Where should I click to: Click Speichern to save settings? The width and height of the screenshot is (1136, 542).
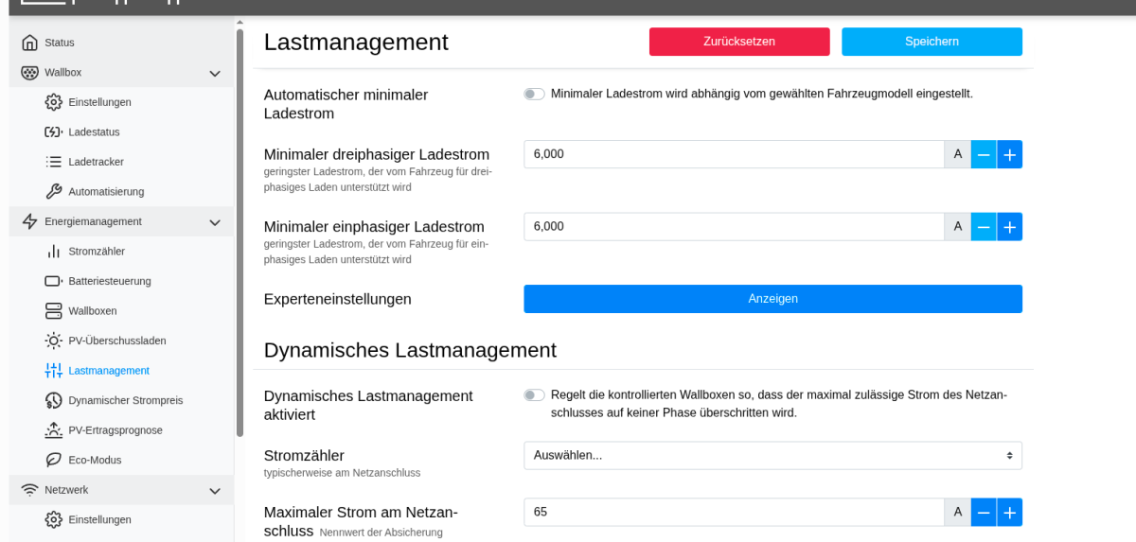click(932, 42)
